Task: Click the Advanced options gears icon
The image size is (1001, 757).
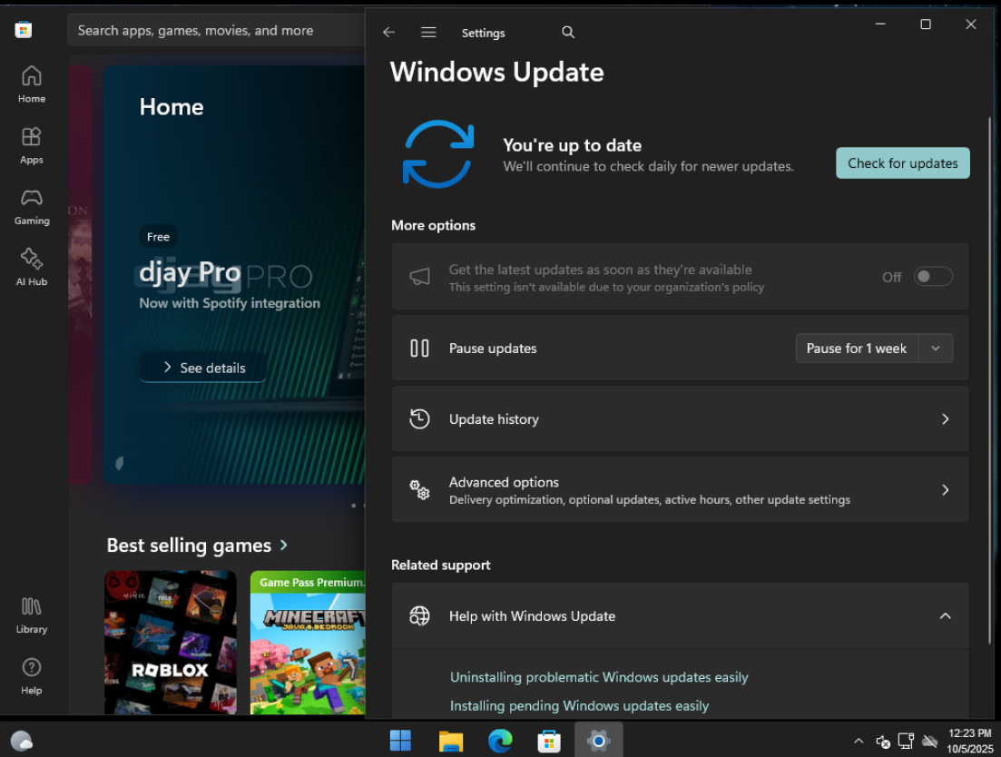Action: pyautogui.click(x=419, y=489)
